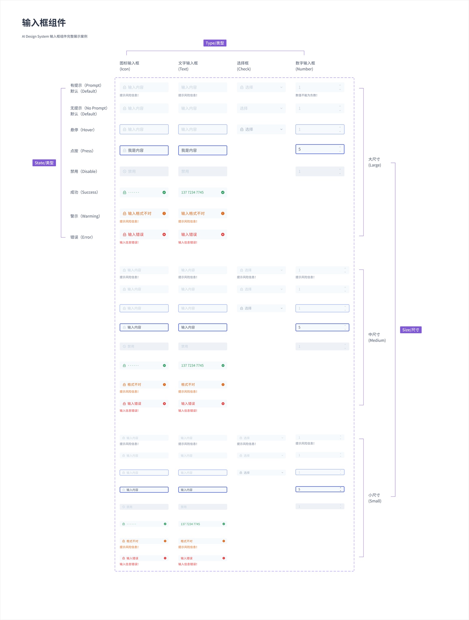Click lock icon in large success password field
Viewport: 469px width, 620px height.
tap(124, 192)
